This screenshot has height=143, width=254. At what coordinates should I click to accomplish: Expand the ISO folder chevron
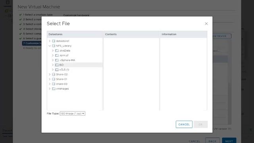[53, 65]
